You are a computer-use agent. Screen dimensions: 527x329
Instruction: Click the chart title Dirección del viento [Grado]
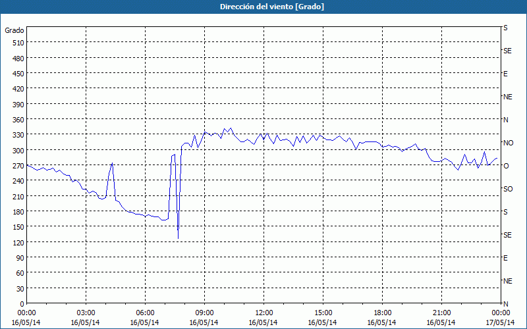point(272,7)
